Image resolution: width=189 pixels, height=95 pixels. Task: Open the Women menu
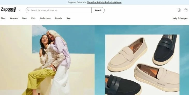[x=14, y=18]
